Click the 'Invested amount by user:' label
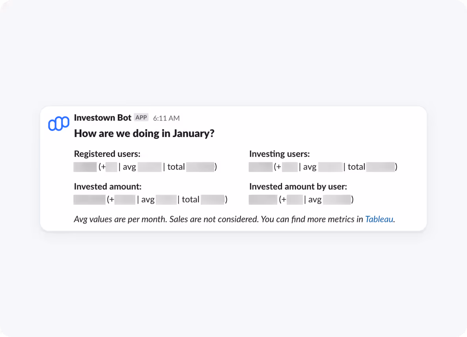The image size is (467, 337). coord(298,187)
